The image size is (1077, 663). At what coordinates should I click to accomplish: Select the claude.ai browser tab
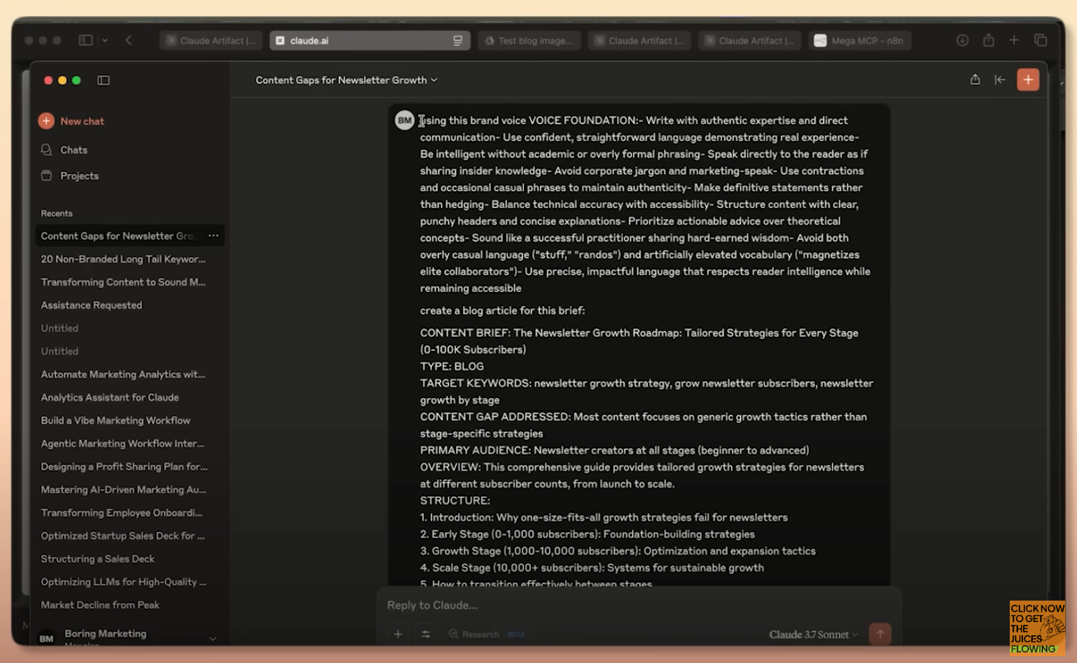[x=369, y=41]
